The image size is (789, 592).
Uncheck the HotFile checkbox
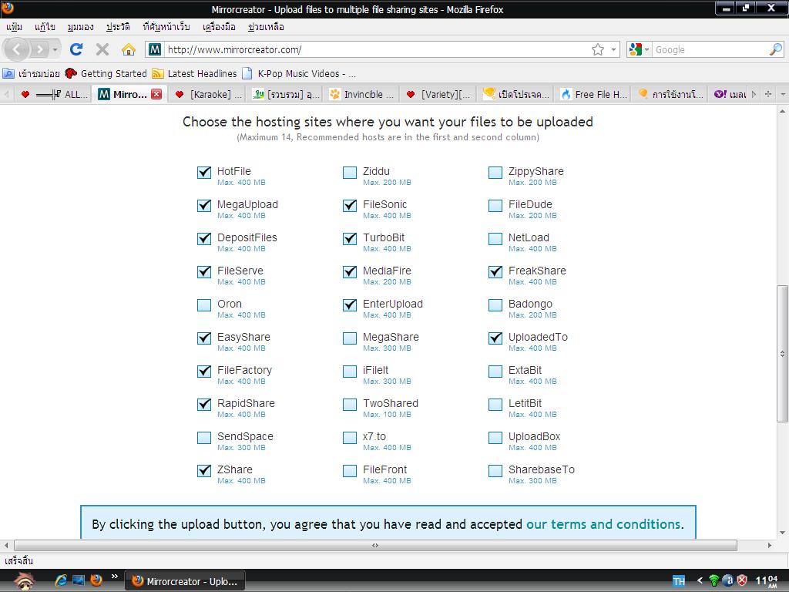(203, 173)
